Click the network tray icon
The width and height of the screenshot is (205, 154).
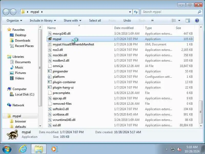pyautogui.click(x=173, y=149)
